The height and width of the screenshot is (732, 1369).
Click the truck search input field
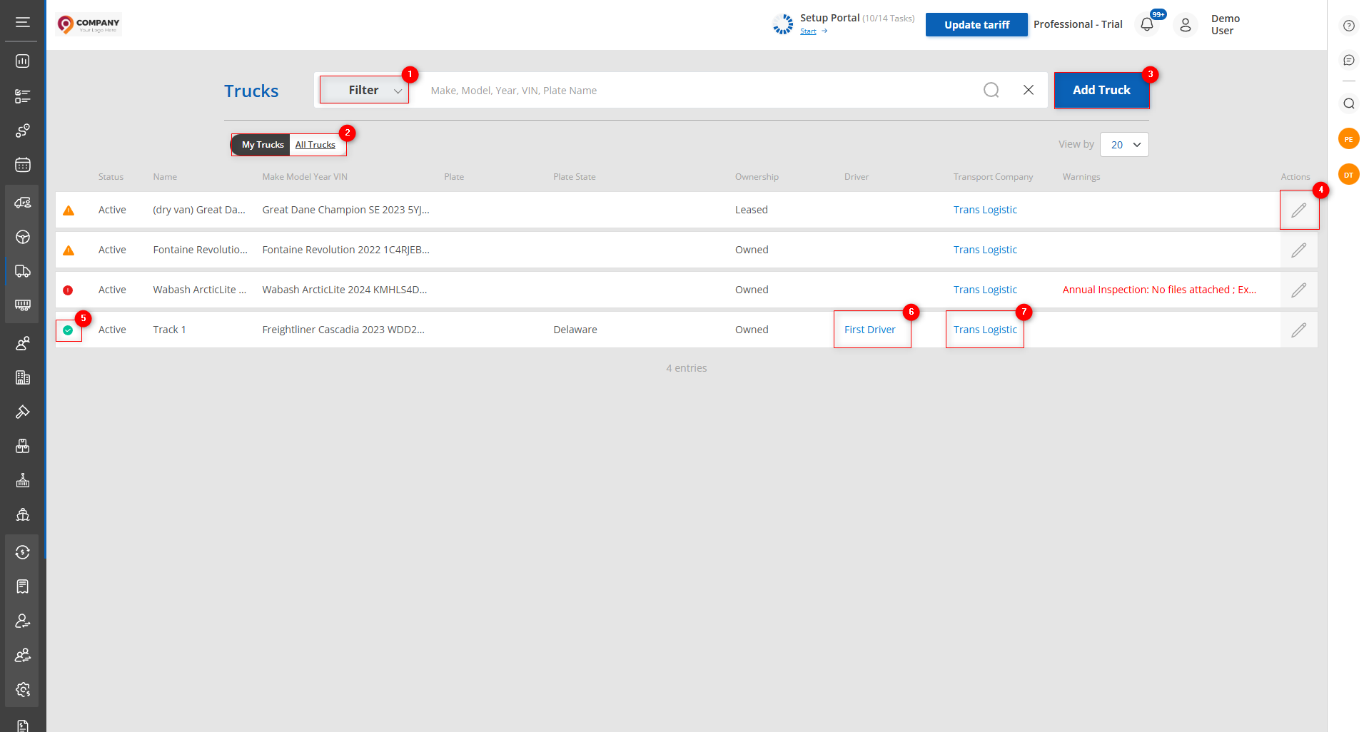point(699,91)
